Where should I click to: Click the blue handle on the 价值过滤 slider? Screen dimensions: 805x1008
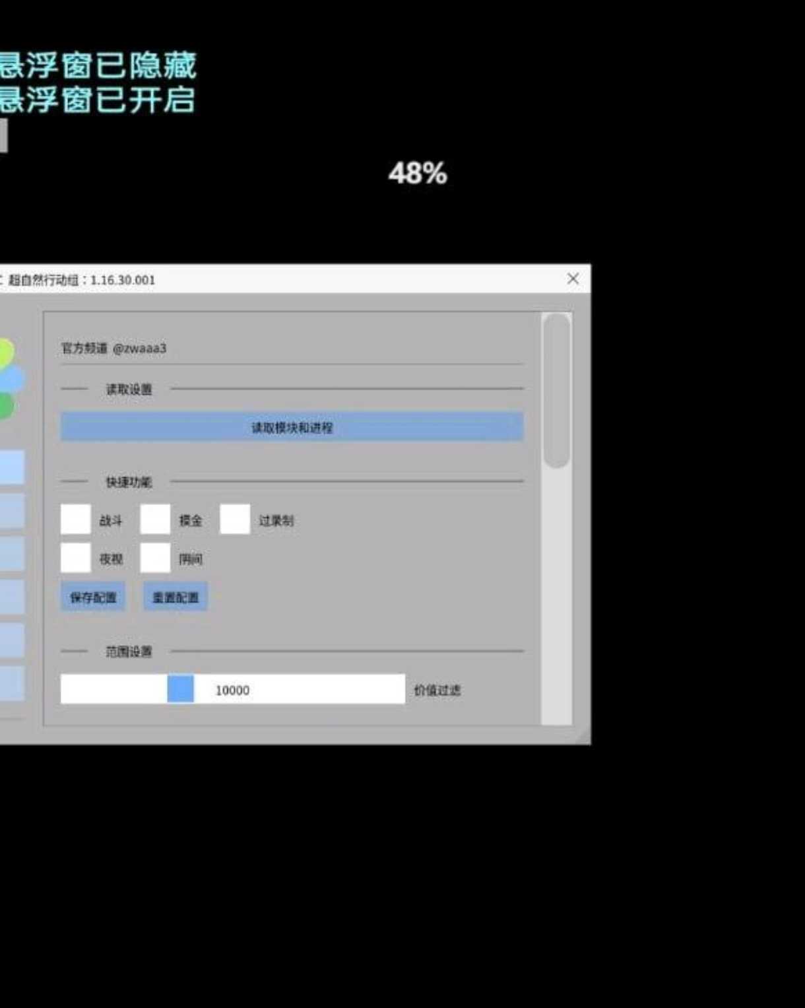180,689
